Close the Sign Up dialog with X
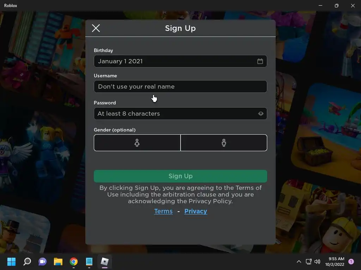The width and height of the screenshot is (361, 270). coord(96,28)
